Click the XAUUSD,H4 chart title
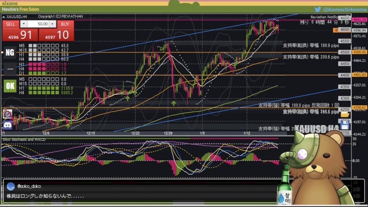 tap(16, 17)
